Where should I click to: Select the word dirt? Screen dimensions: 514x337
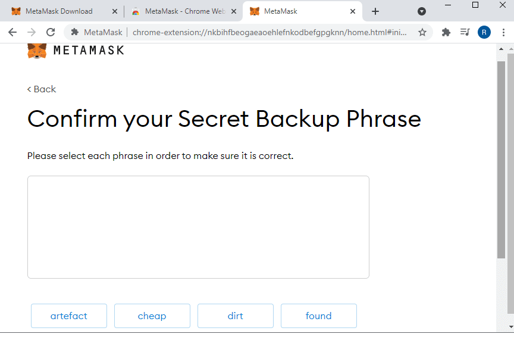point(236,316)
